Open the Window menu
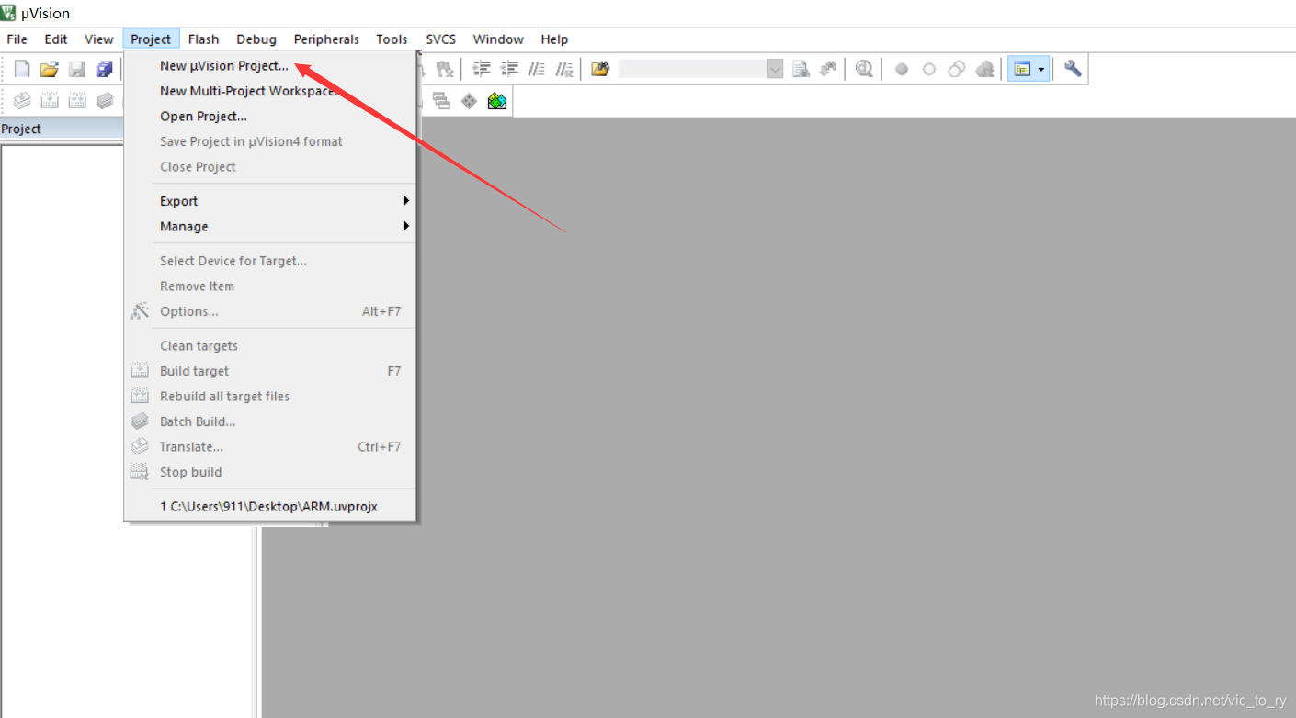The height and width of the screenshot is (718, 1296). 498,39
